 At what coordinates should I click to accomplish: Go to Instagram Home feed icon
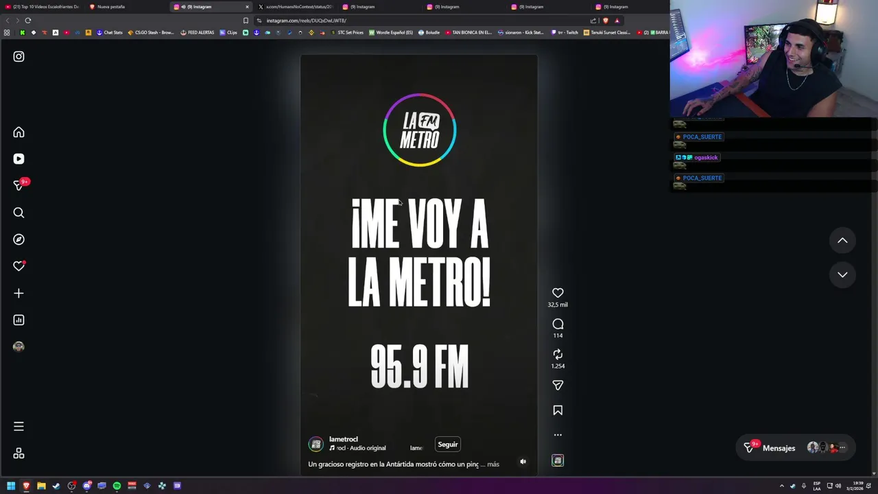[19, 132]
